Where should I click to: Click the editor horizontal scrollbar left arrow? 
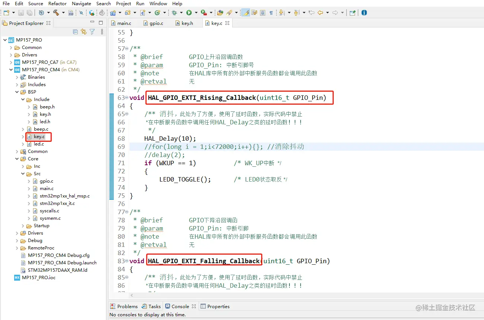pyautogui.click(x=132, y=295)
